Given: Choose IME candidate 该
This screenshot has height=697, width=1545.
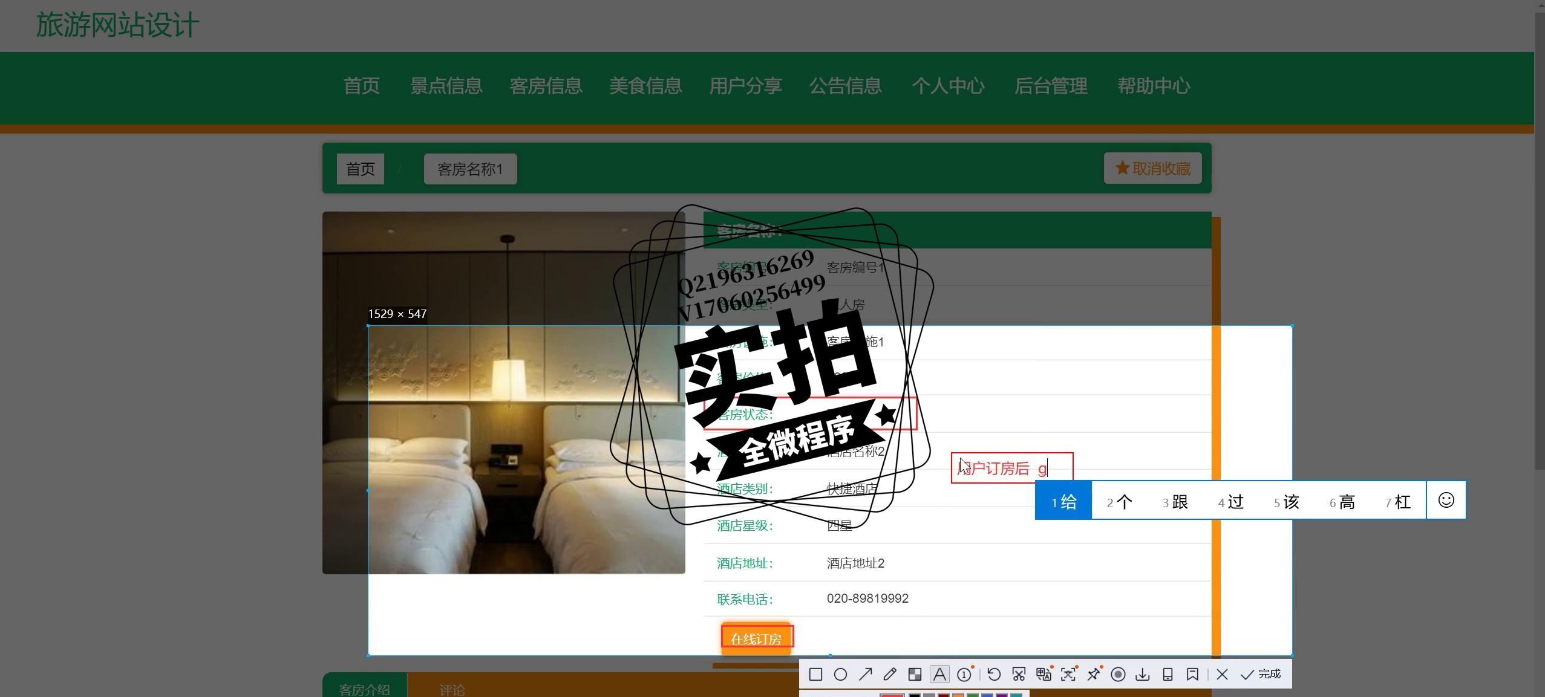Looking at the screenshot, I should (x=1287, y=502).
